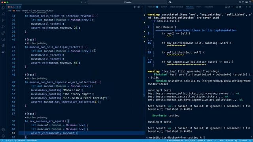The width and height of the screenshot is (253, 142).
Task: Open rust-analyzer status bar item
Action: point(32,140)
